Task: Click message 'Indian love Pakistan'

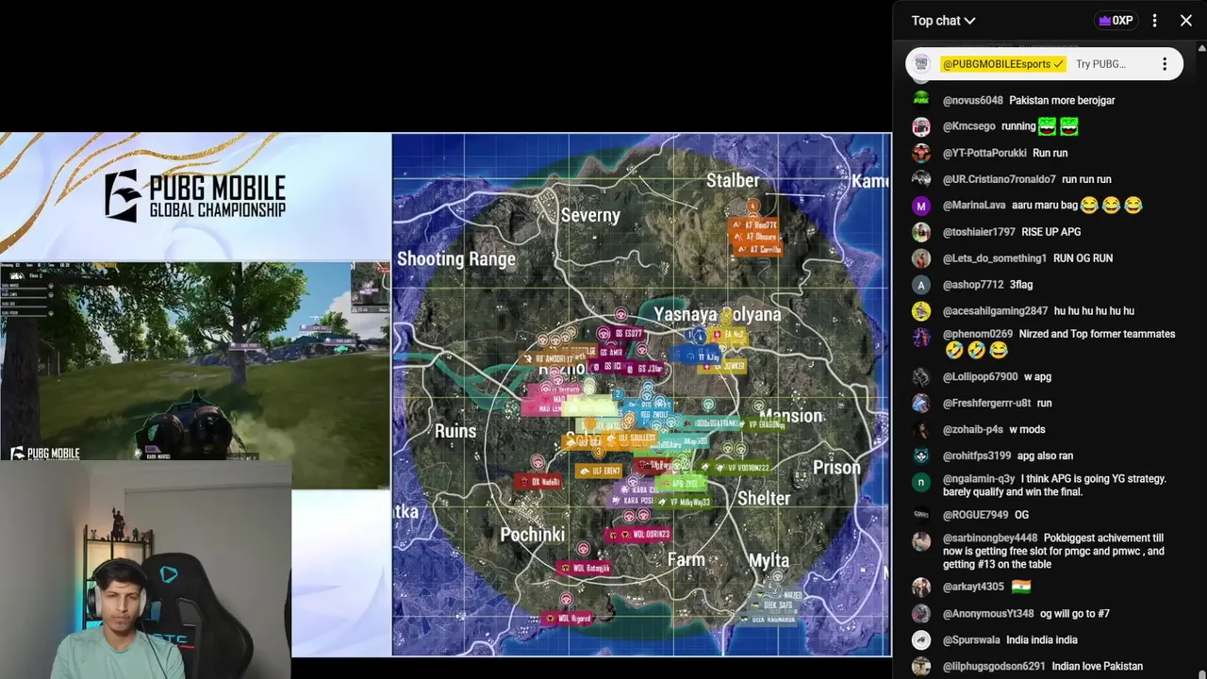Action: (1097, 667)
